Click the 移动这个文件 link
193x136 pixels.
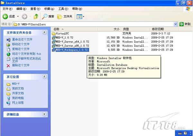pyautogui.click(x=21, y=44)
